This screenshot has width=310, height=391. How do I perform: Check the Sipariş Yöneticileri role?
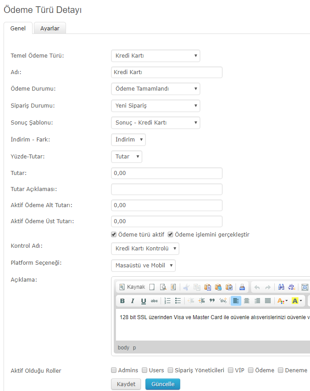point(170,370)
